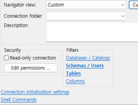Expand the Connection folder dropdown arrow
Screen dimensions: 138x105
[x=123, y=16]
